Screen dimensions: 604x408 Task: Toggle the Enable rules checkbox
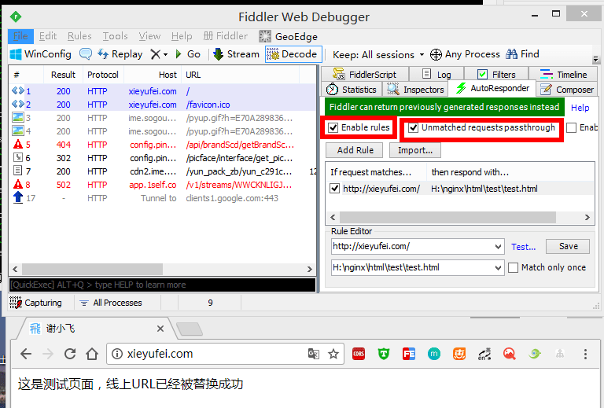333,128
